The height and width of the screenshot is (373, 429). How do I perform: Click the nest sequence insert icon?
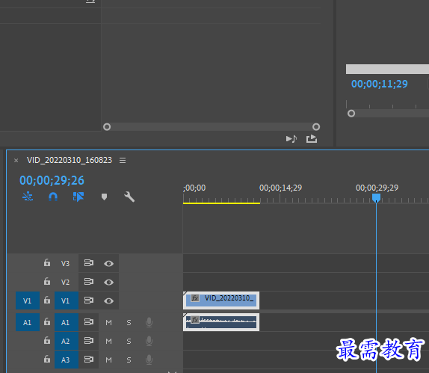28,197
